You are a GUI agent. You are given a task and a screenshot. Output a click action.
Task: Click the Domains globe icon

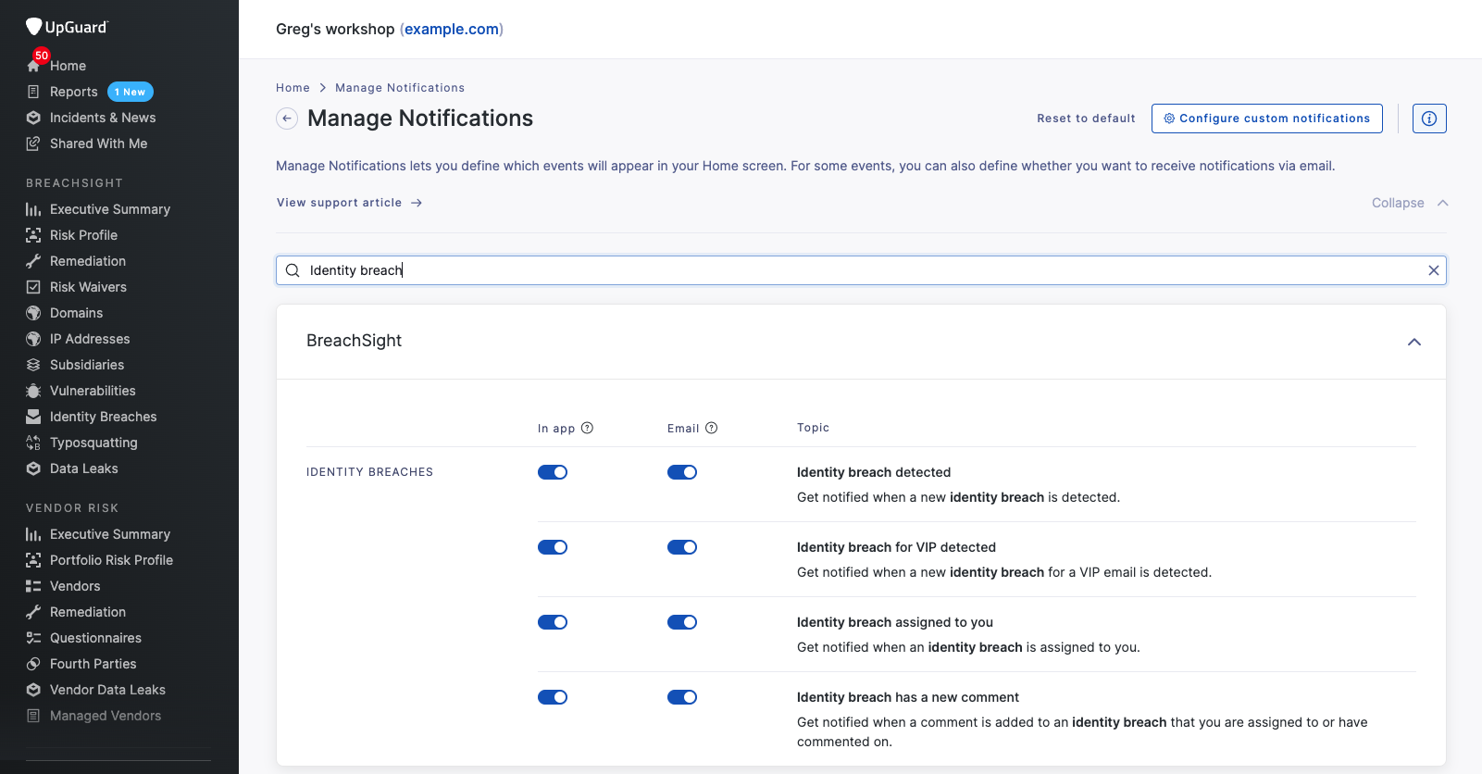tap(33, 313)
